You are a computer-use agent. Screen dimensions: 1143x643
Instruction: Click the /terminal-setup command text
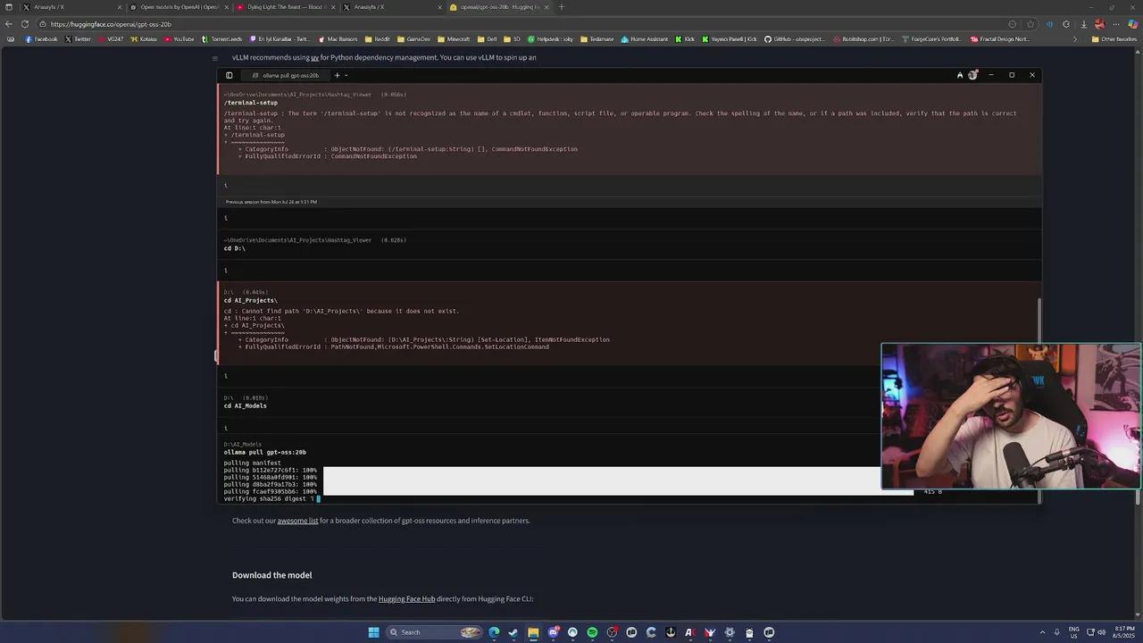click(x=250, y=103)
